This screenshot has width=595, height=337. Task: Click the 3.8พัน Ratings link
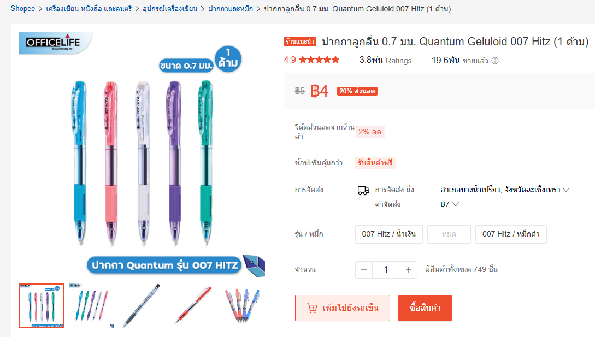(385, 60)
